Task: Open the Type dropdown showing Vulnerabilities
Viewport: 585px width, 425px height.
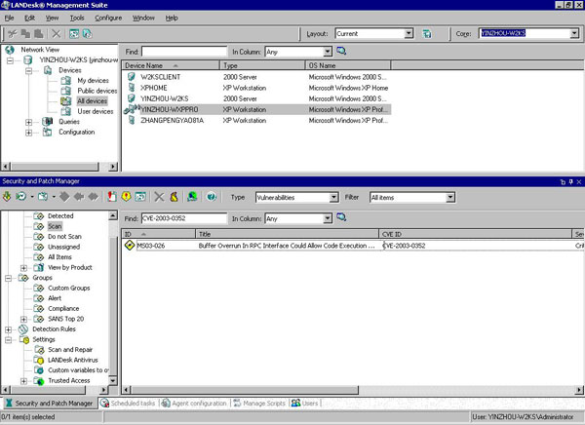Action: pyautogui.click(x=333, y=196)
